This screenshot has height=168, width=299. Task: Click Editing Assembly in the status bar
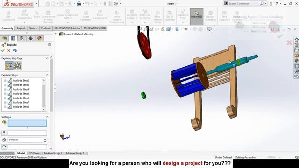[245, 157]
